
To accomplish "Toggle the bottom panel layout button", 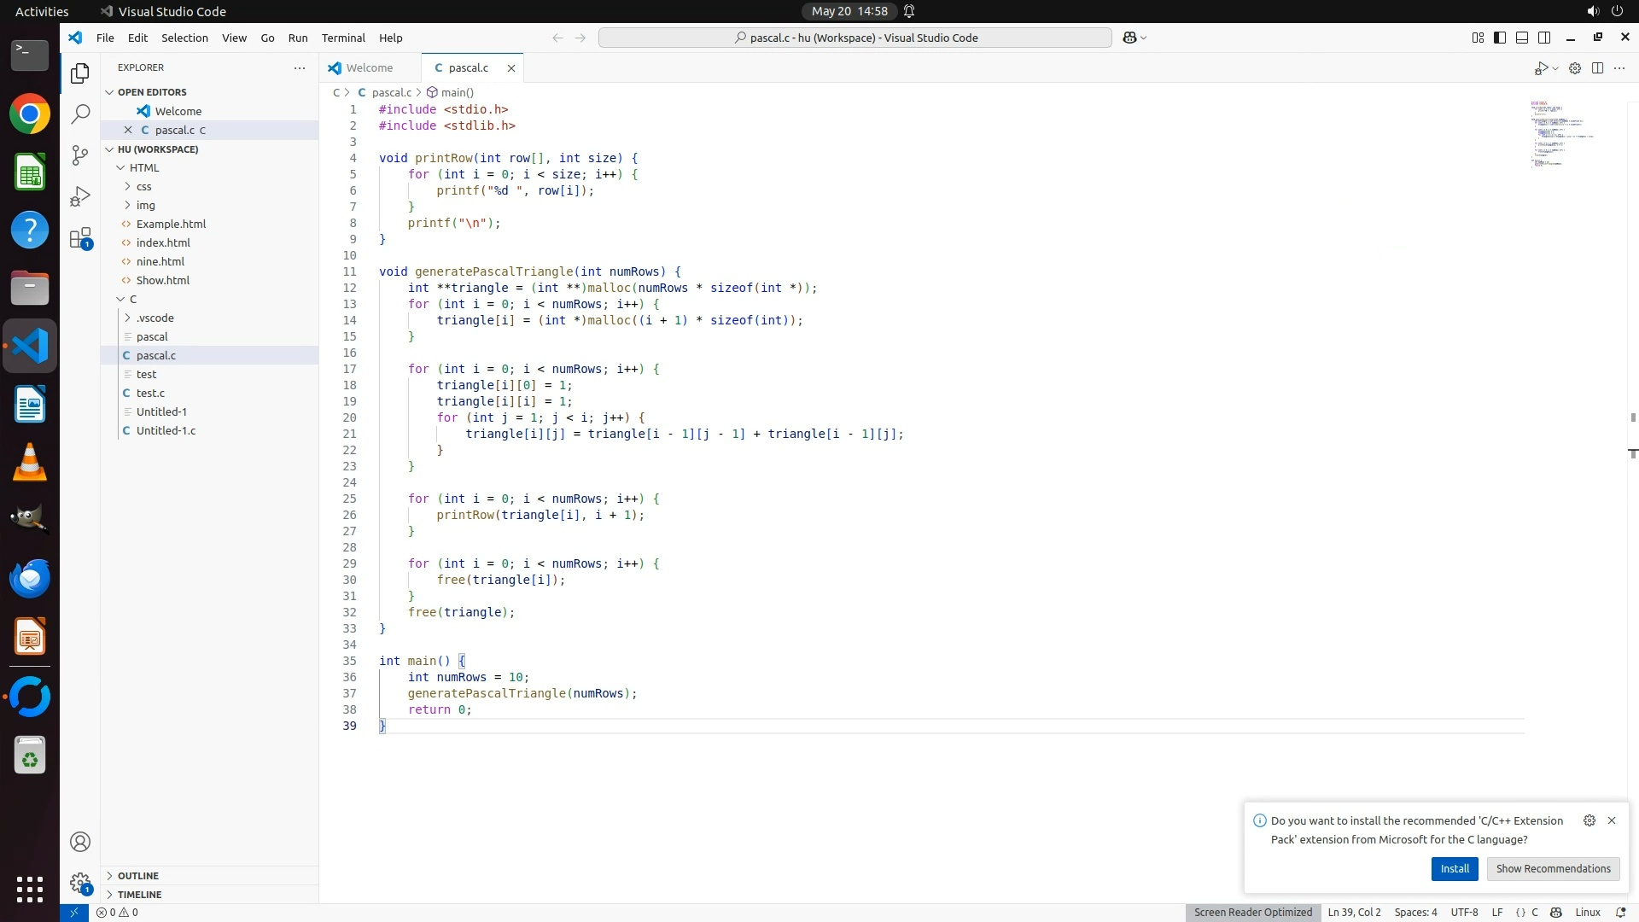I will point(1522,38).
